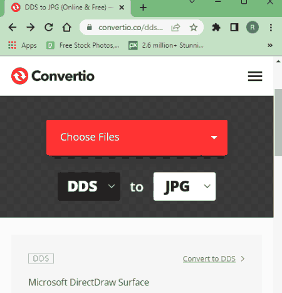The width and height of the screenshot is (282, 293).
Task: Open Free Stock Photos bookmark
Action: coord(83,45)
